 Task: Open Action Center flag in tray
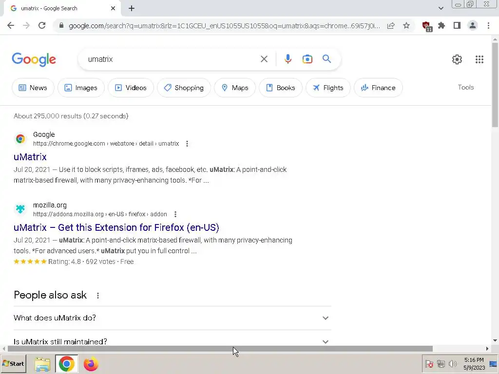tap(429, 363)
